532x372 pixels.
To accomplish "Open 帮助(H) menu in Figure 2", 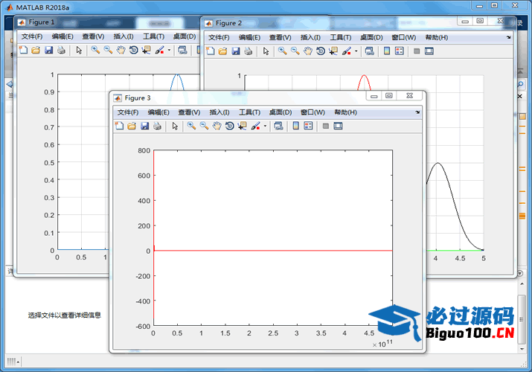I will [436, 37].
